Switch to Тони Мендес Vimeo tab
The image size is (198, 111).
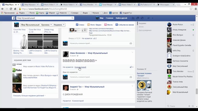point(107,5)
